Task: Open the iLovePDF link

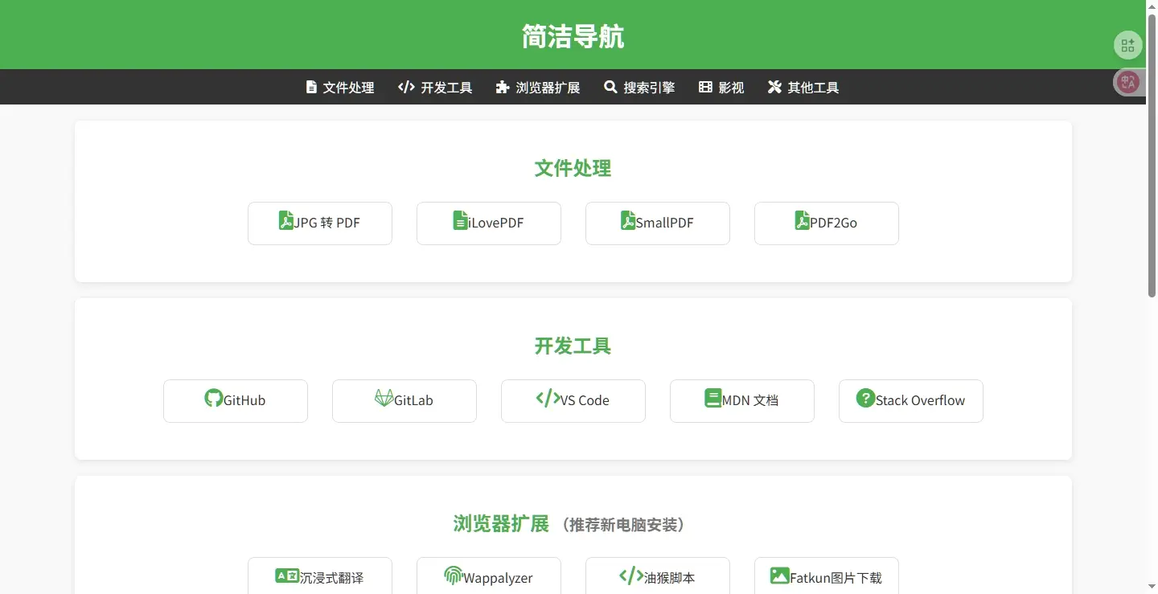Action: [x=489, y=223]
